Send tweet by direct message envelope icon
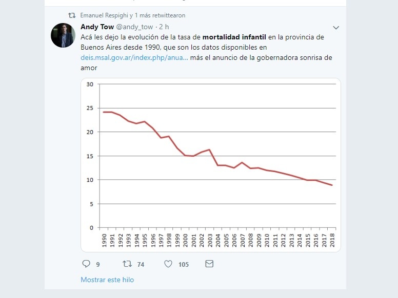Screen dimensions: 398x298 [x=209, y=264]
